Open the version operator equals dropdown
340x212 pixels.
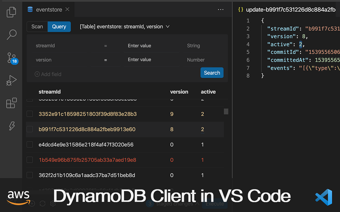tap(105, 60)
